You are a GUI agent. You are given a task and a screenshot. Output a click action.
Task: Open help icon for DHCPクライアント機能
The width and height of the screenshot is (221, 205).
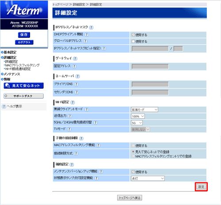click(87, 35)
